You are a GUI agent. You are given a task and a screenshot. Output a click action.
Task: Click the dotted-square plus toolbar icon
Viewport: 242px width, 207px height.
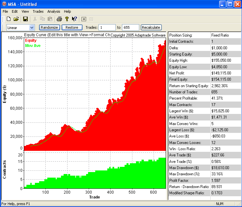pyautogui.click(x=84, y=19)
